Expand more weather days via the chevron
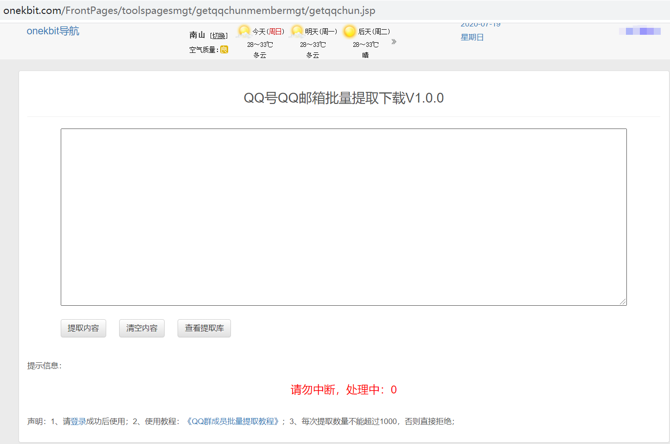The width and height of the screenshot is (670, 444). (394, 41)
